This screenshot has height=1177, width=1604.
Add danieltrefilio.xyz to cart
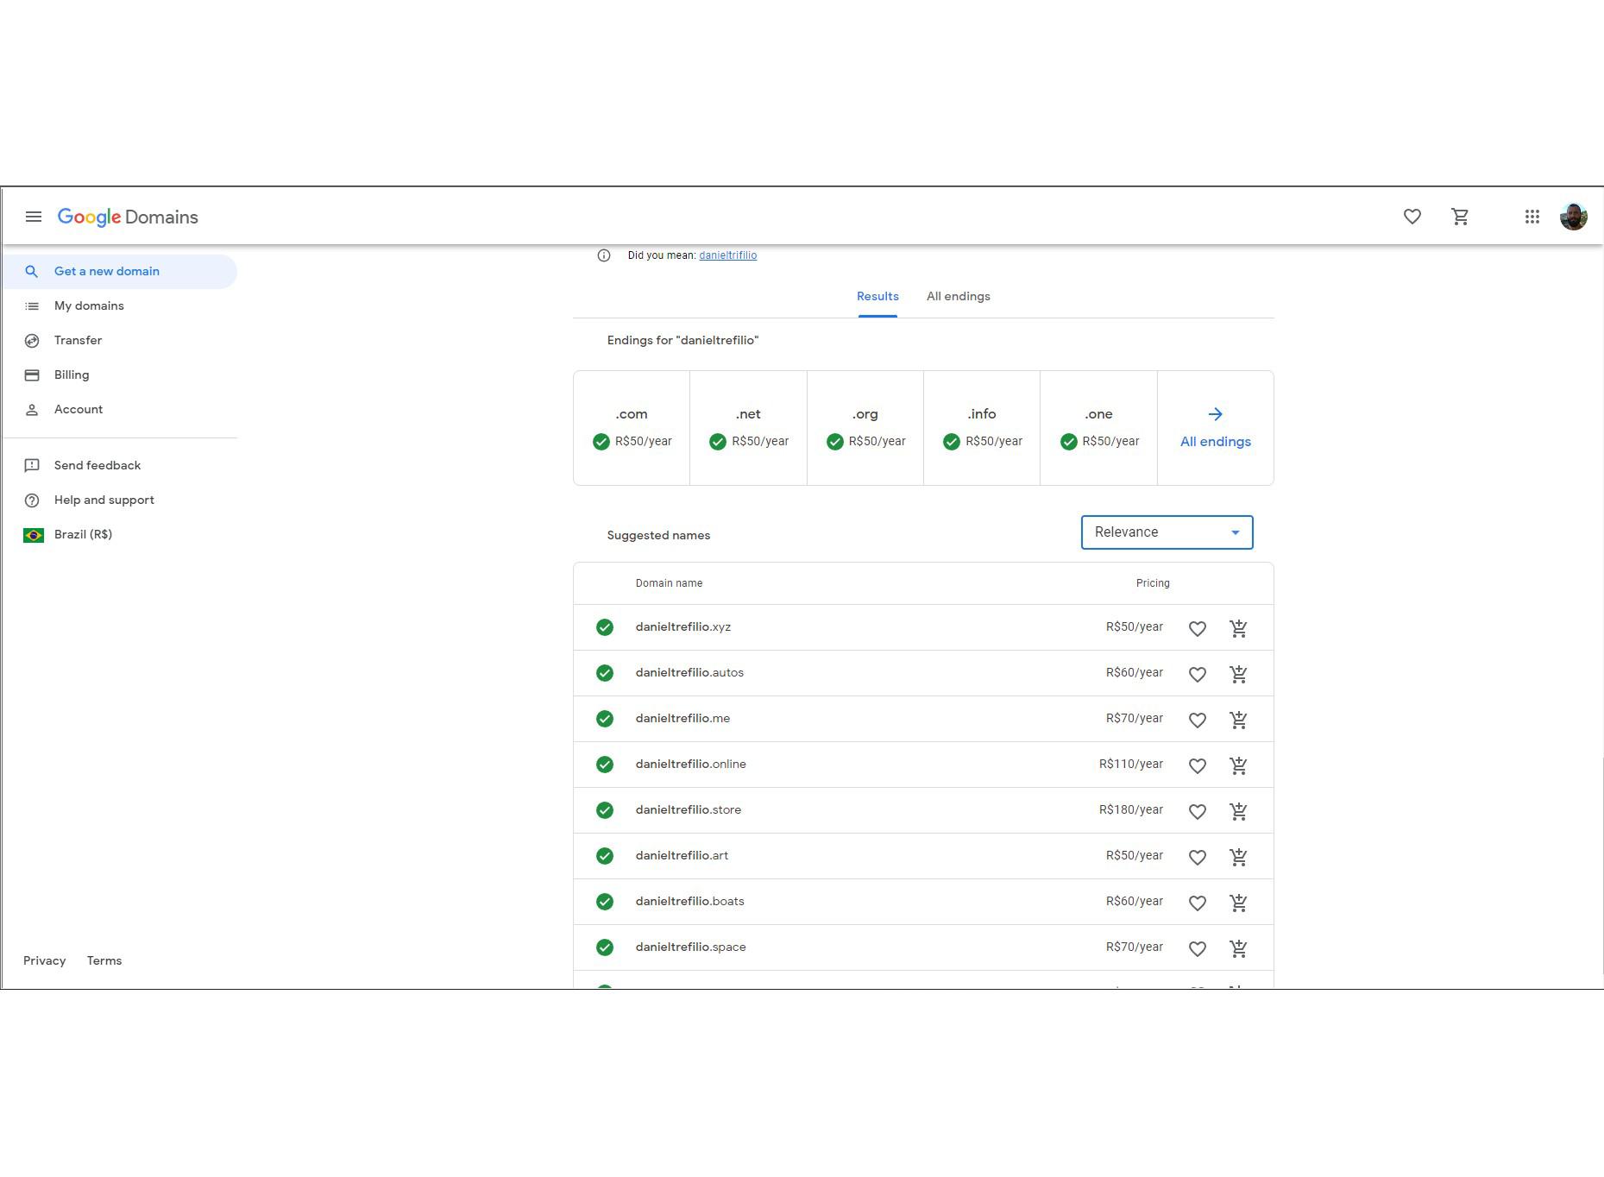point(1238,628)
